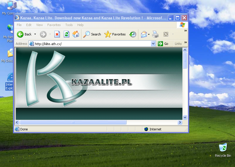Minimize the Internet Explorer window
This screenshot has height=167, width=235.
[x=171, y=18]
